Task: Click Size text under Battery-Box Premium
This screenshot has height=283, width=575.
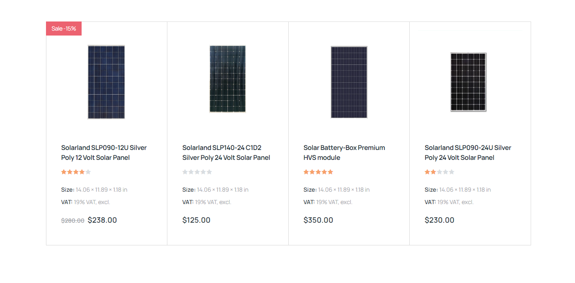Action: tap(337, 190)
